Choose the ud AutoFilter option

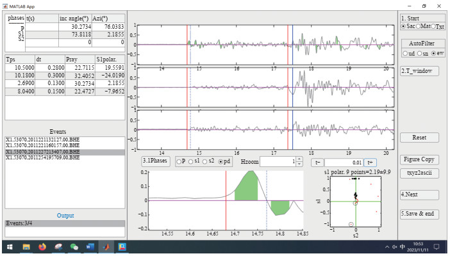(404, 53)
